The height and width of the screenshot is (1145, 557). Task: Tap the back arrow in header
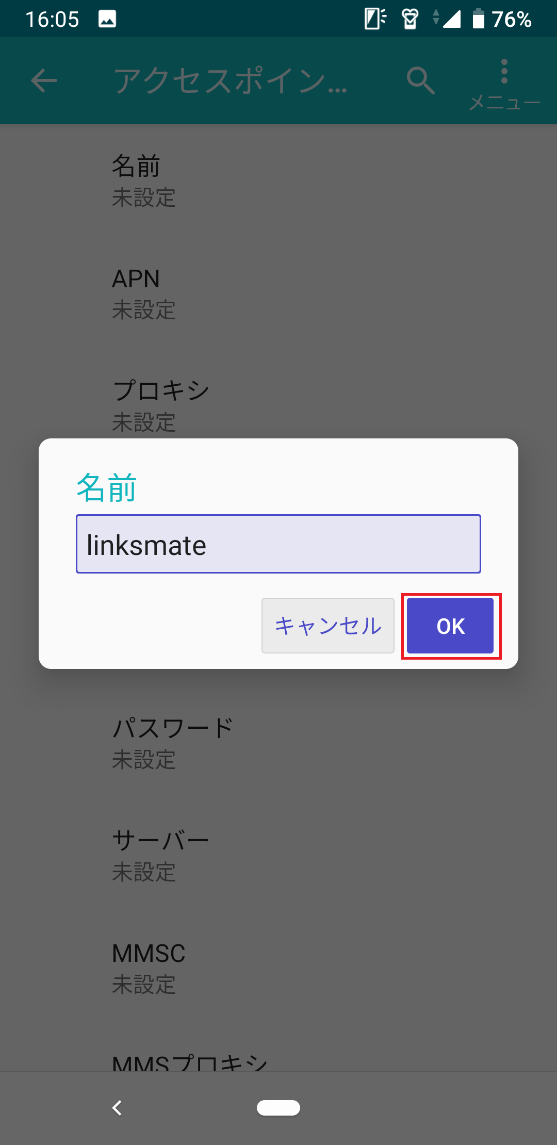pos(44,80)
